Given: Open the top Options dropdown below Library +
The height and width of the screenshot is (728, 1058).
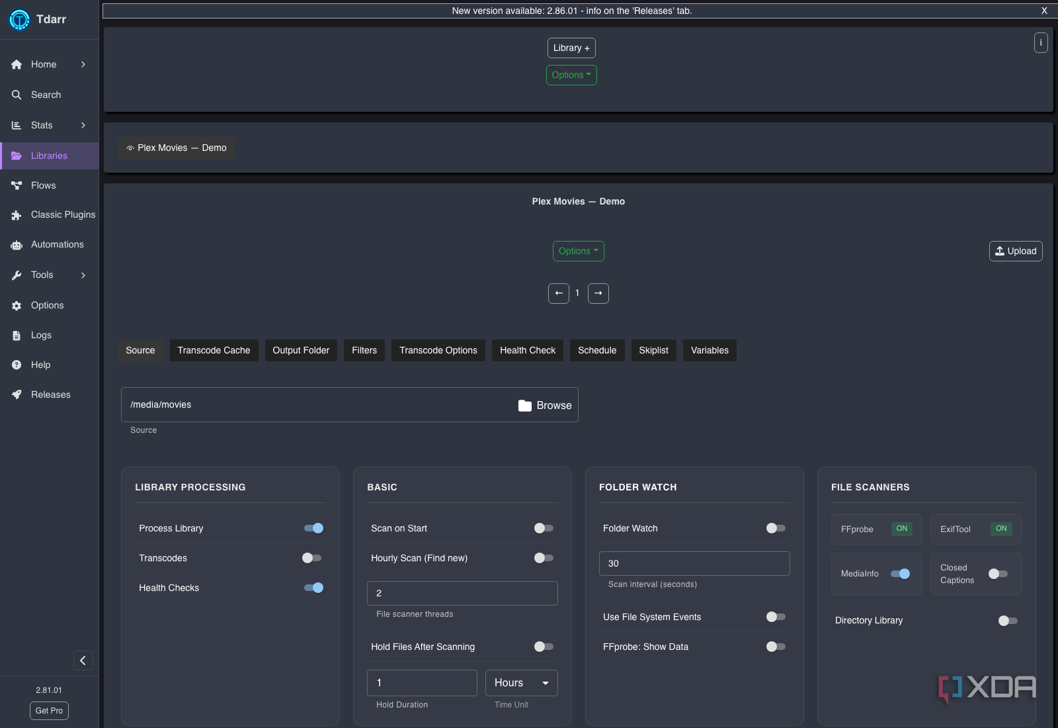Looking at the screenshot, I should (x=571, y=75).
